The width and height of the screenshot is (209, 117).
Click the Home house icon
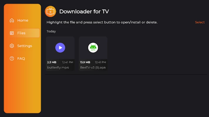tap(12, 20)
